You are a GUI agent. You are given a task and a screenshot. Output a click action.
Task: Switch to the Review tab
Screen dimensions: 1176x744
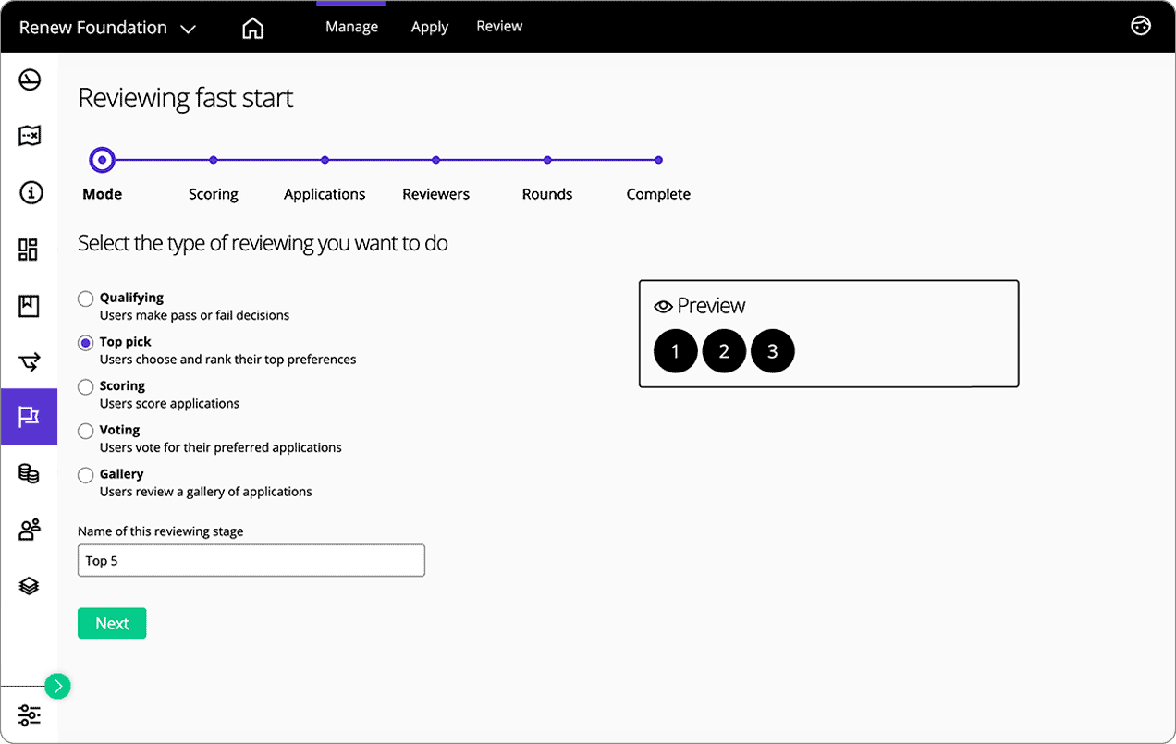tap(499, 26)
